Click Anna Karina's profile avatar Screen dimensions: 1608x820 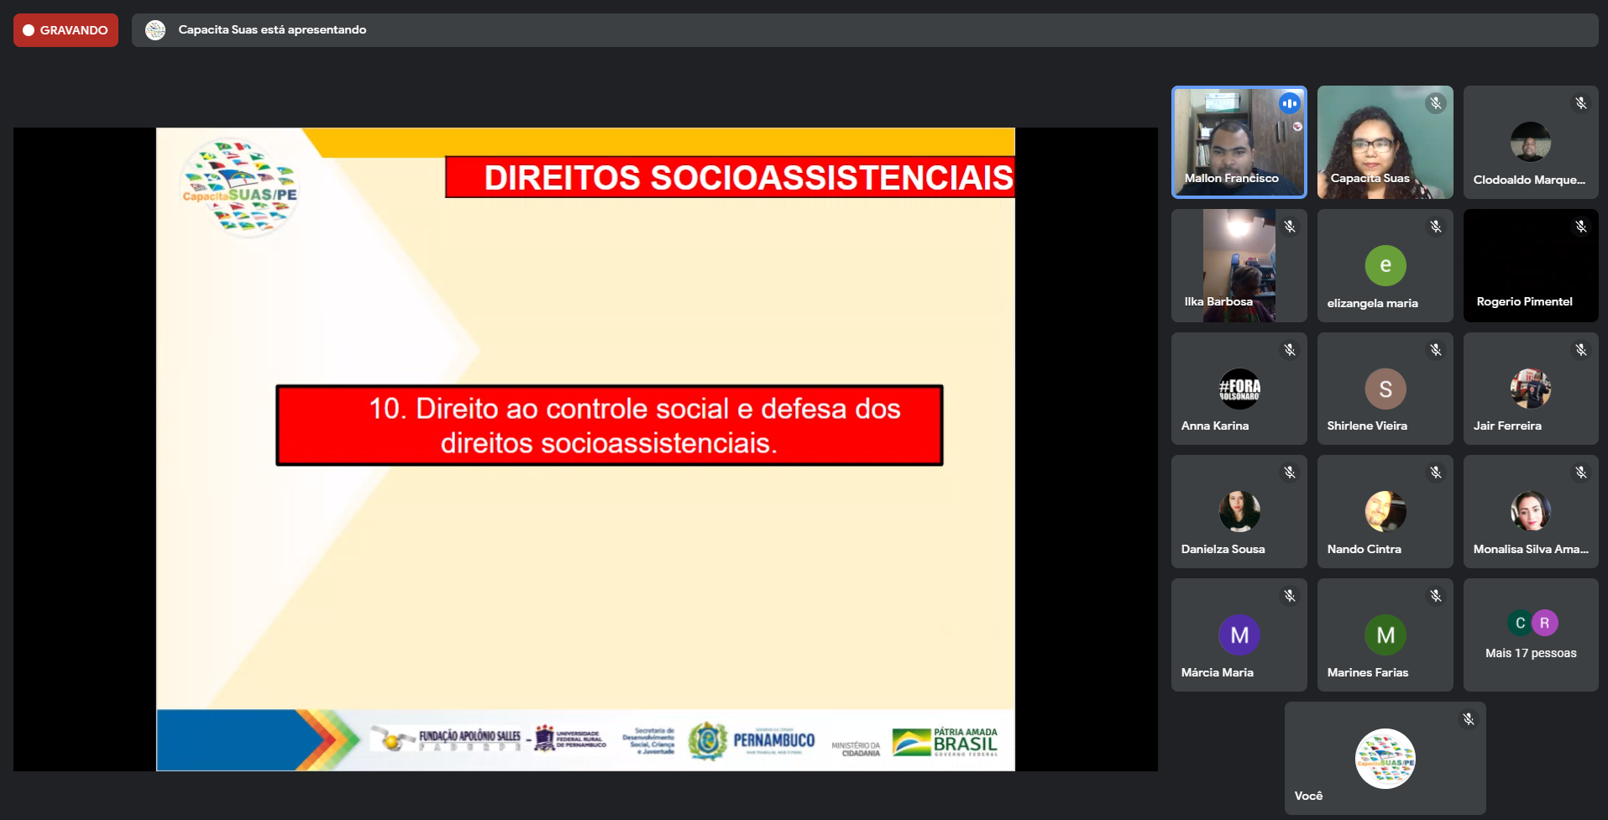point(1239,389)
